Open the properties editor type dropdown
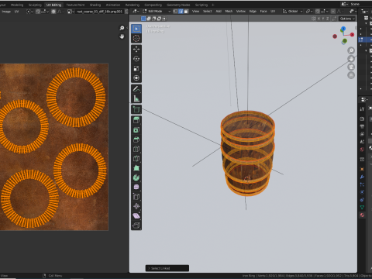This screenshot has width=372, height=279. [x=364, y=99]
